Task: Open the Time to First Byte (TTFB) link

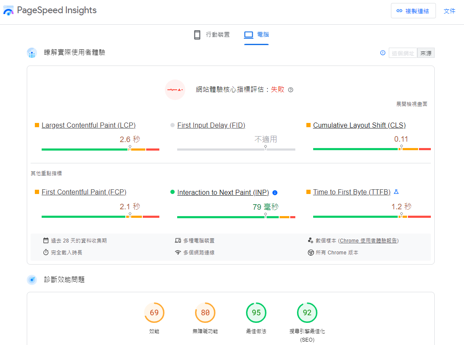Action: pyautogui.click(x=352, y=192)
